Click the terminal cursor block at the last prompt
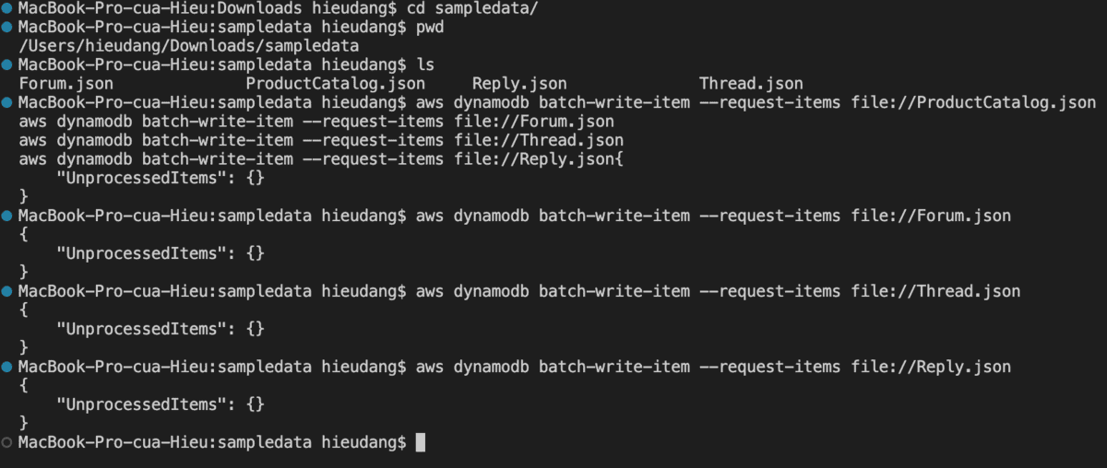Screen dimensions: 1107x468 [421, 442]
